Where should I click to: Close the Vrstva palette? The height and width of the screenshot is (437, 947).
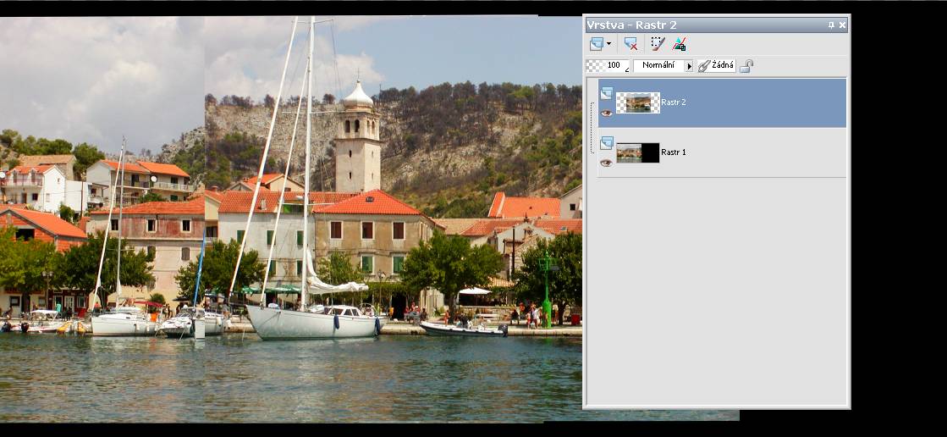843,25
